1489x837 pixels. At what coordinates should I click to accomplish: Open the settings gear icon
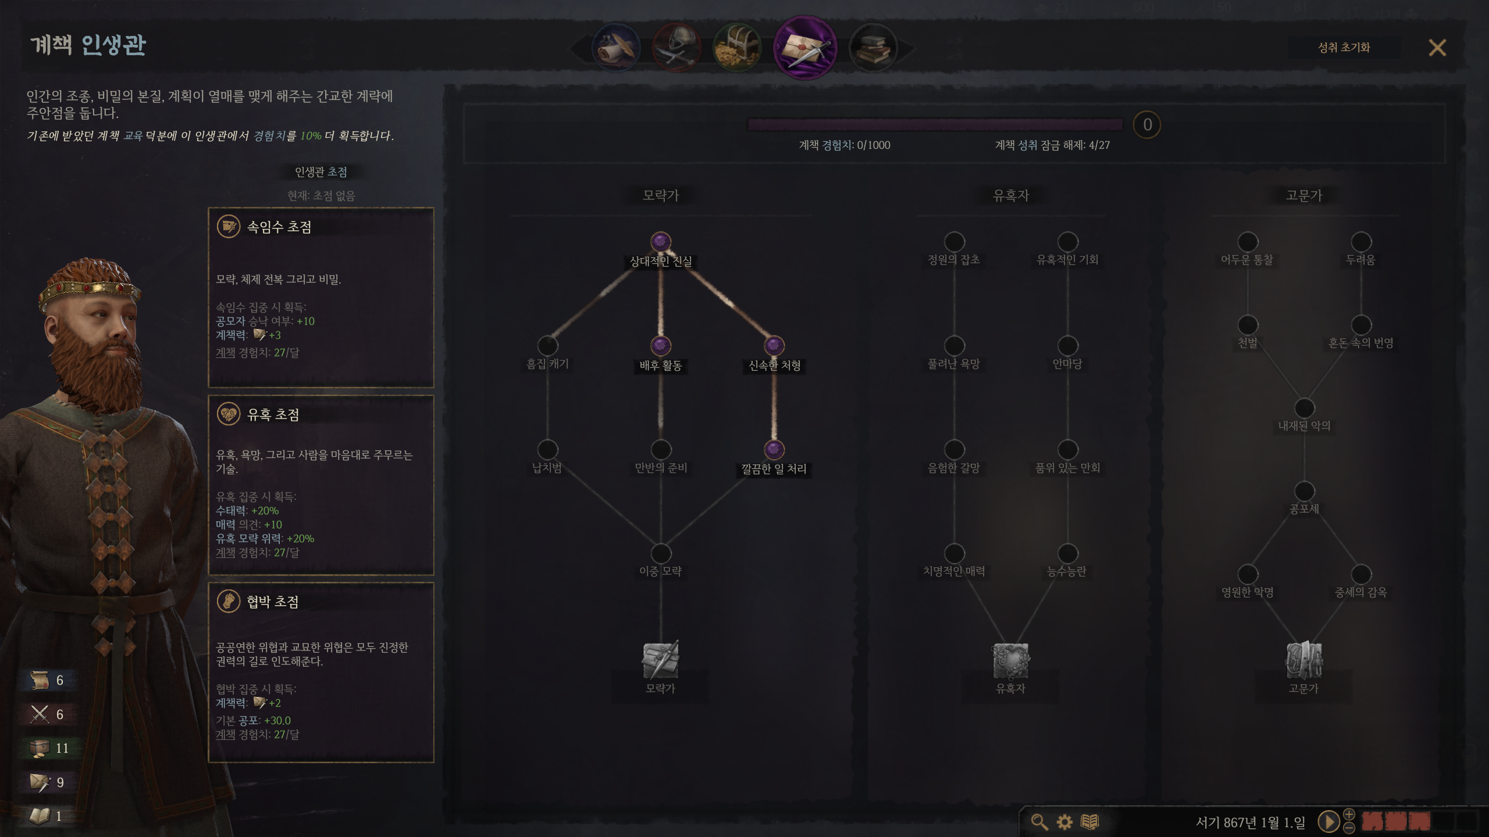point(1064,822)
